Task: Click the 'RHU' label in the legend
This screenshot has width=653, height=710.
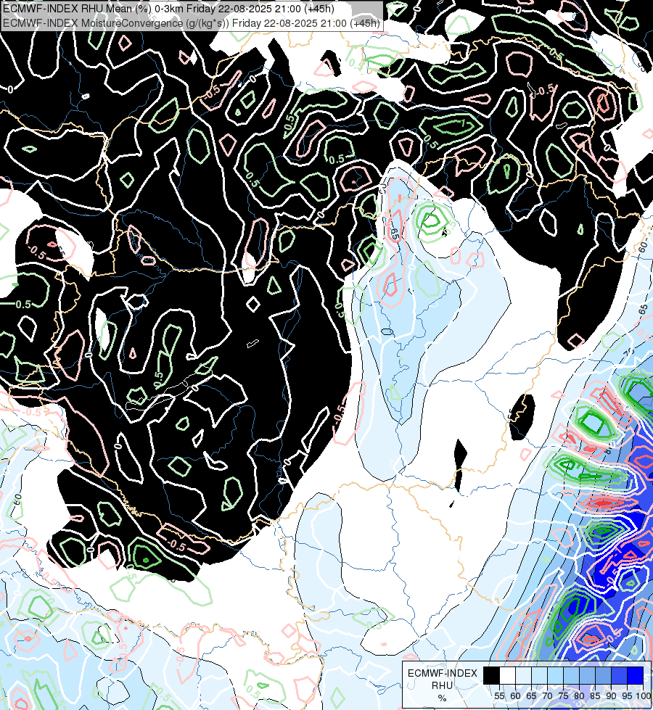Action: tap(442, 685)
